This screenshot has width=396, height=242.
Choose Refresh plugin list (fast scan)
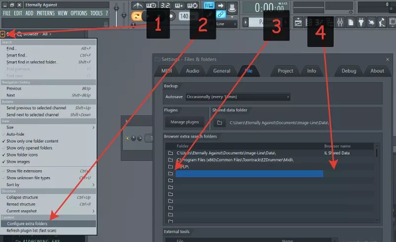(x=49, y=231)
